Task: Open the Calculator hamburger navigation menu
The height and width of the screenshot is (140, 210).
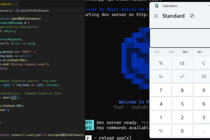Action: coord(156,16)
